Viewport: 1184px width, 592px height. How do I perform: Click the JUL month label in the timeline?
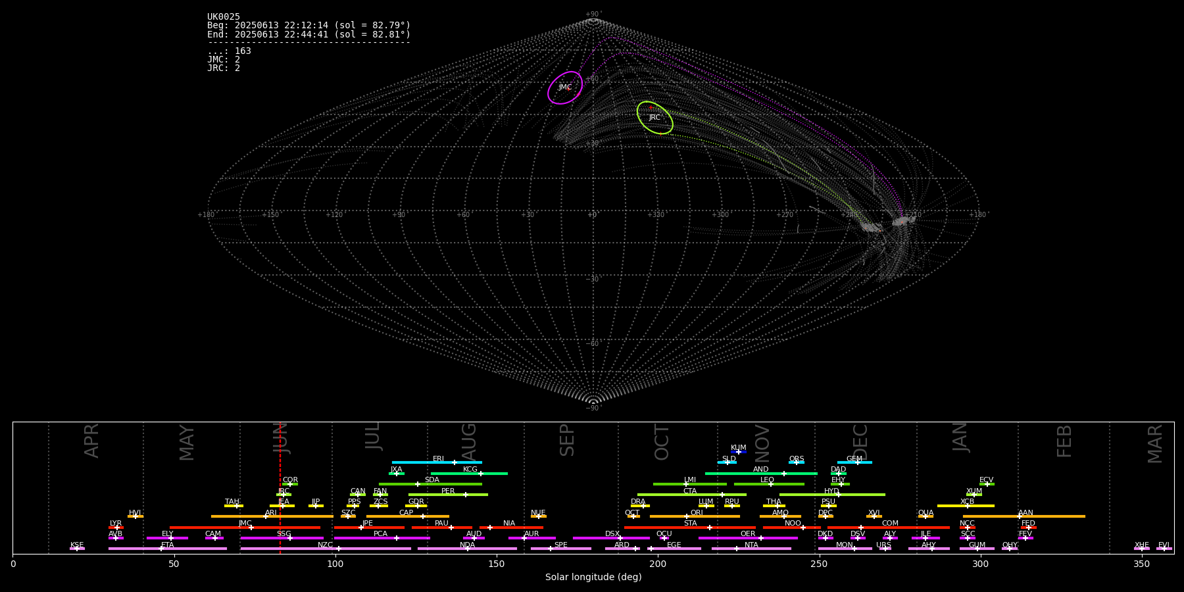372,436
